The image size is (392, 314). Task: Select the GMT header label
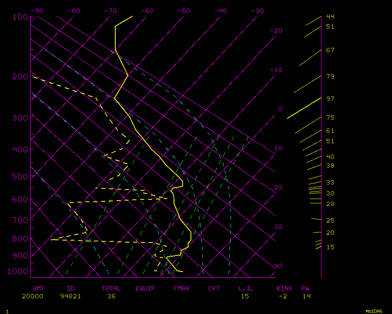click(38, 288)
